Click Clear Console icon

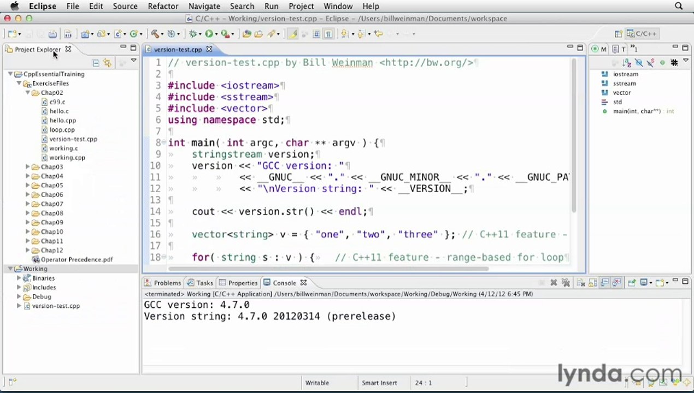tap(581, 283)
